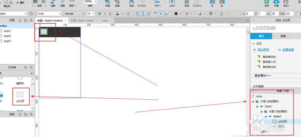The height and width of the screenshot is (137, 301).
Task: Open the line pattern dropdown
Action: coord(223,14)
